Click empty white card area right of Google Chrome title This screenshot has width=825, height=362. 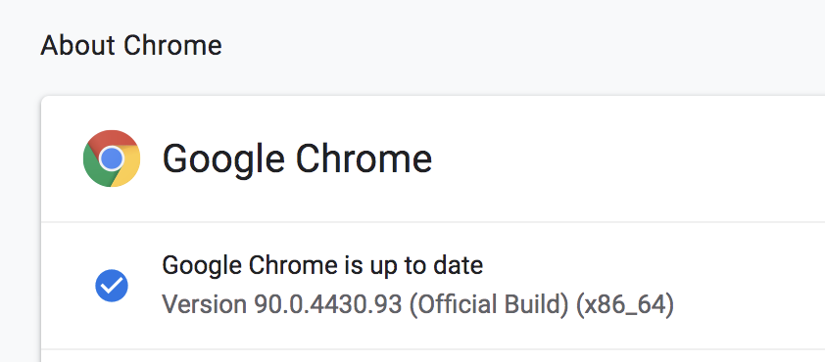(x=631, y=159)
